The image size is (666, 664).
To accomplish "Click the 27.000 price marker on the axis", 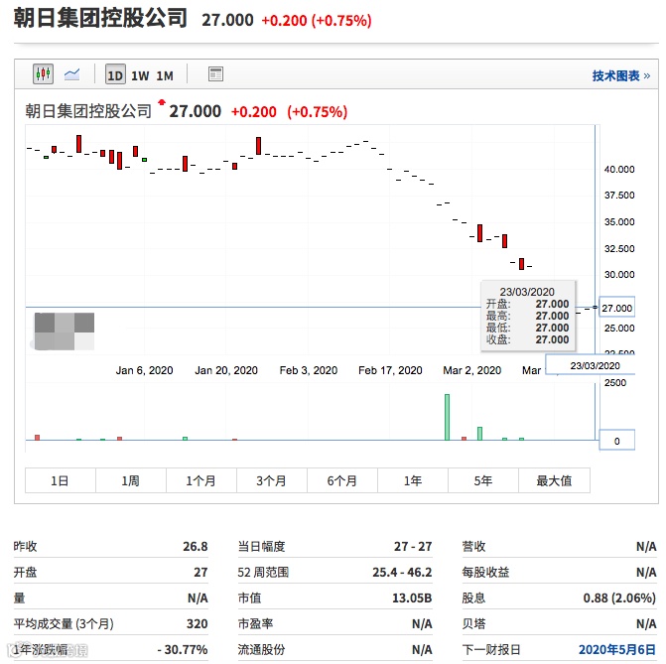I will [616, 307].
